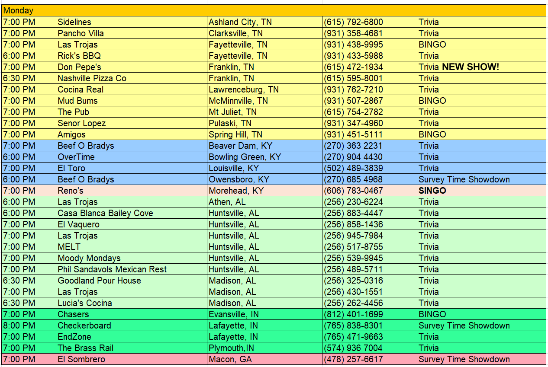Click phone (765) 471-9663

(370, 337)
